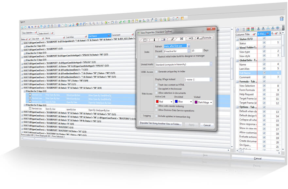Open the Unread marks dropdown
Viewport: 288px width, 189px height.
[x=211, y=64]
